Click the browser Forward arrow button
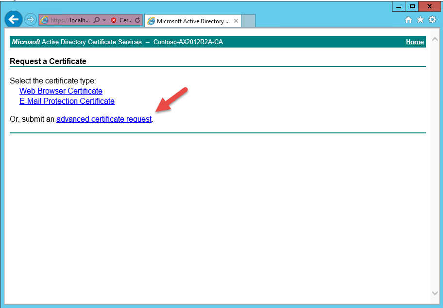The width and height of the screenshot is (443, 308). (x=30, y=20)
